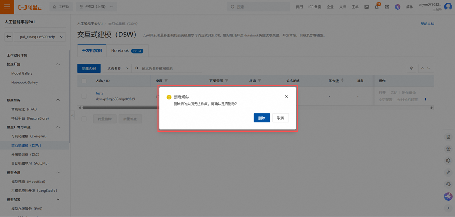Viewport: 455px width, 217px height.
Task: Open 模型在线服务（EAS） in sidebar
Action: [27, 208]
